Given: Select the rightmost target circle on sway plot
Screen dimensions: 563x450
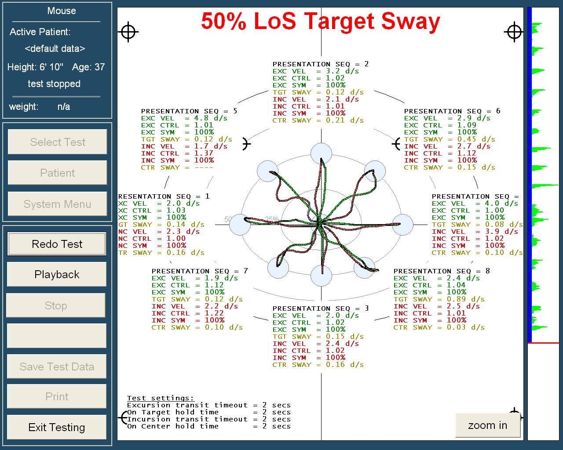Looking at the screenshot, I should [x=402, y=225].
